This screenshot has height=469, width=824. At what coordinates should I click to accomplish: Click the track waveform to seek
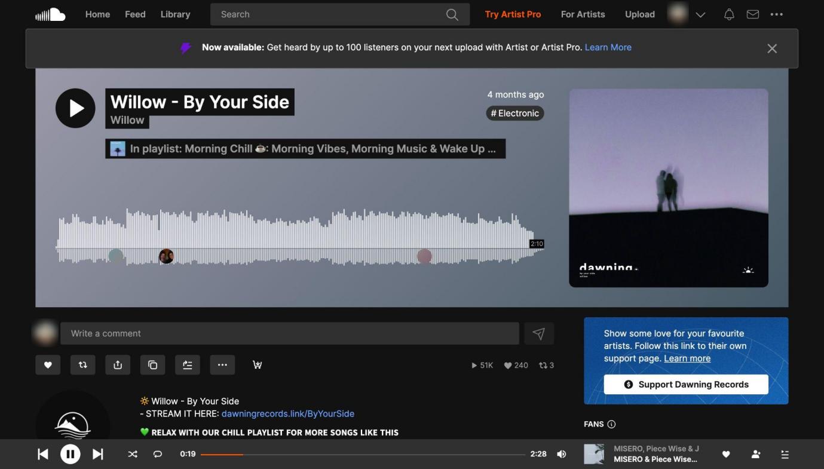click(301, 237)
